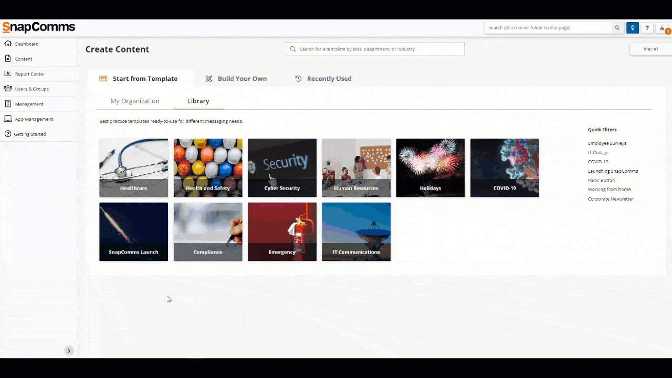Open the Human Resources template category
Viewport: 672px width, 378px height.
(356, 168)
